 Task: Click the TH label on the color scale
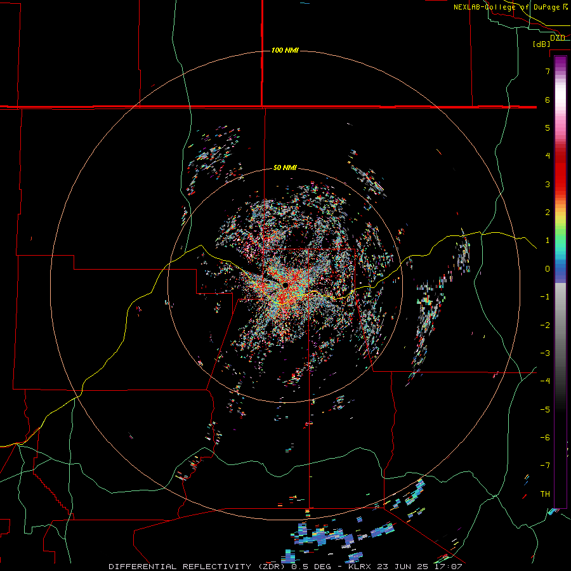click(545, 494)
